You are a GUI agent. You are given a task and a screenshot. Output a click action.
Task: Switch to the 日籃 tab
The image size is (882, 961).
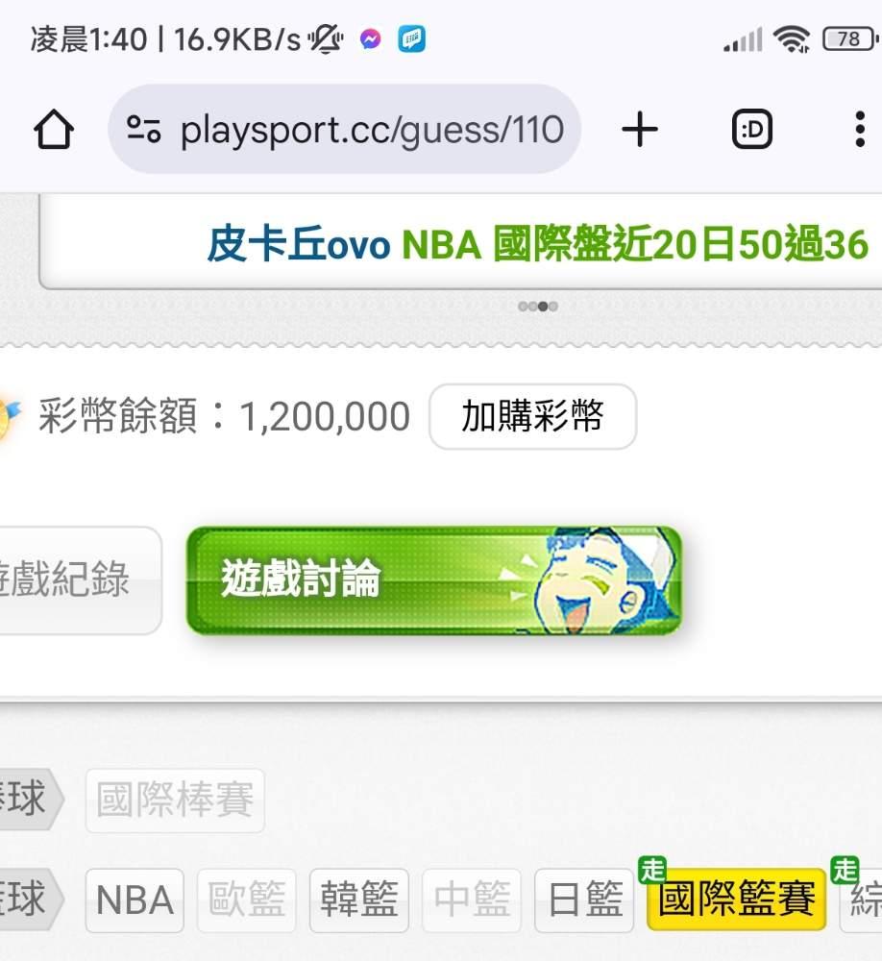pyautogui.click(x=584, y=900)
